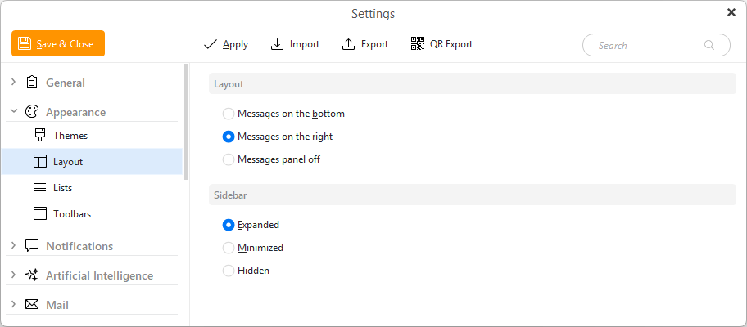
Task: Click the magnifier icon in Search
Action: click(x=709, y=45)
